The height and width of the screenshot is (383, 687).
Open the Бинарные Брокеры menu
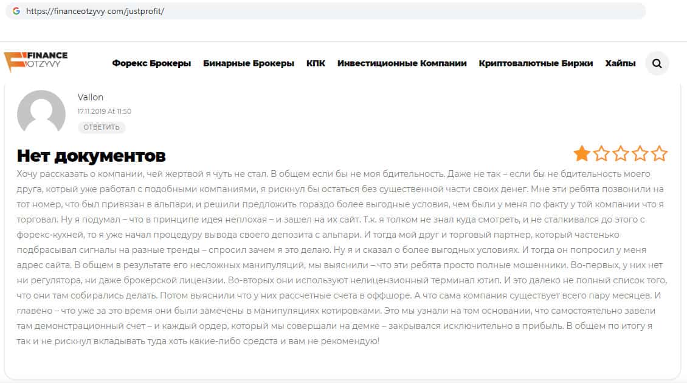[x=249, y=63]
